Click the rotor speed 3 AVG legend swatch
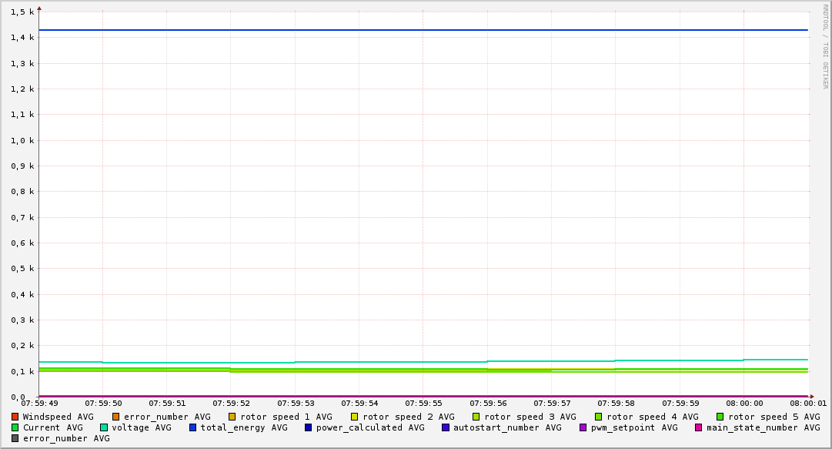 click(476, 417)
